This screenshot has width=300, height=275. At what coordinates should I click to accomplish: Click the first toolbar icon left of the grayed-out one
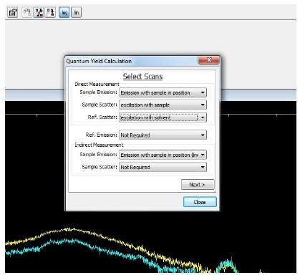[13, 12]
